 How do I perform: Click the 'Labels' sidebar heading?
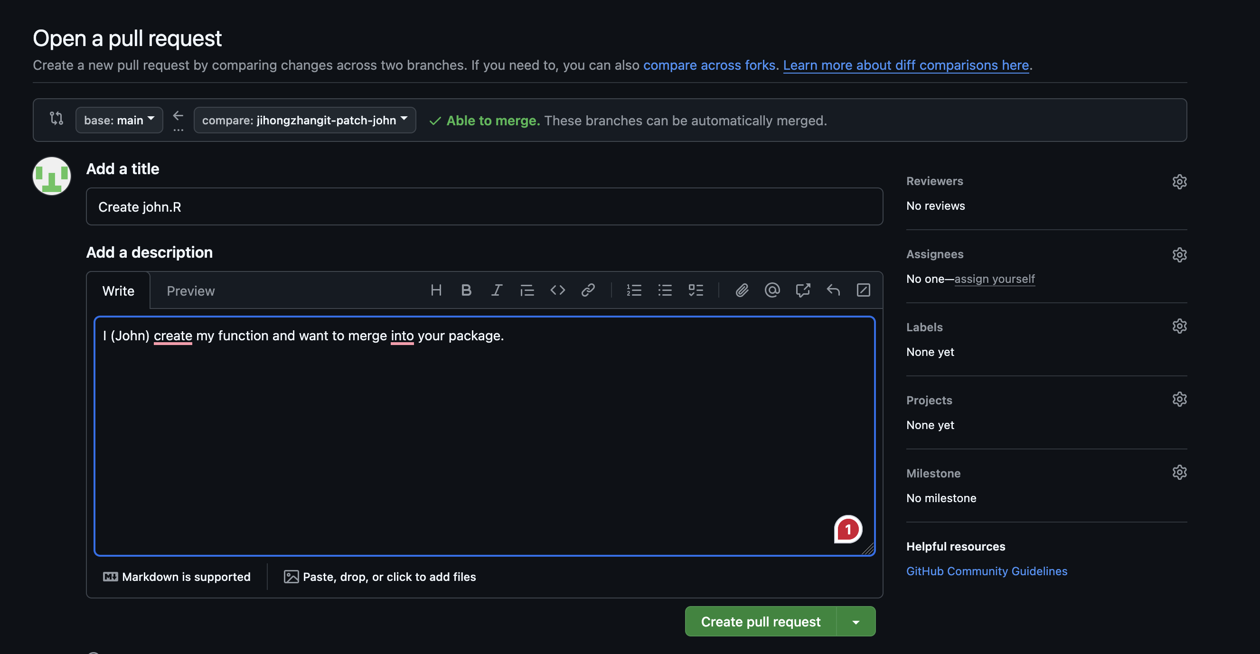[924, 327]
